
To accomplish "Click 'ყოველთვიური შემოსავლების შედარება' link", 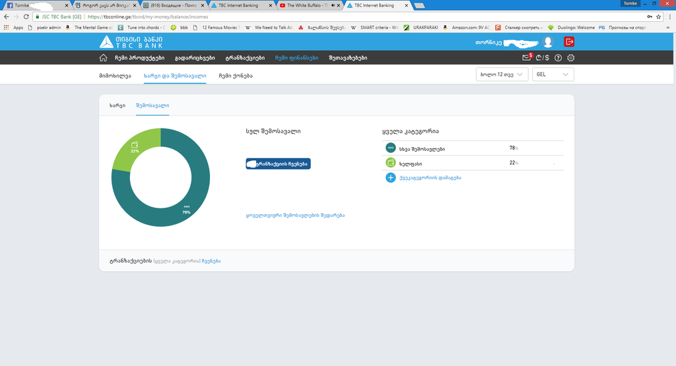I will click(295, 216).
